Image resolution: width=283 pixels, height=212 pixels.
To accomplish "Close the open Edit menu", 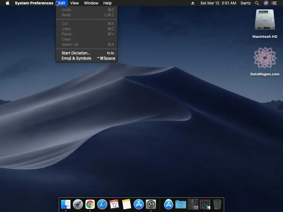I will click(62, 3).
